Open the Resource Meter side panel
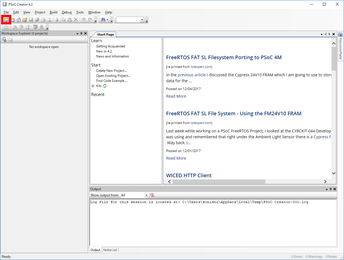This screenshot has height=260, width=344. (340, 46)
